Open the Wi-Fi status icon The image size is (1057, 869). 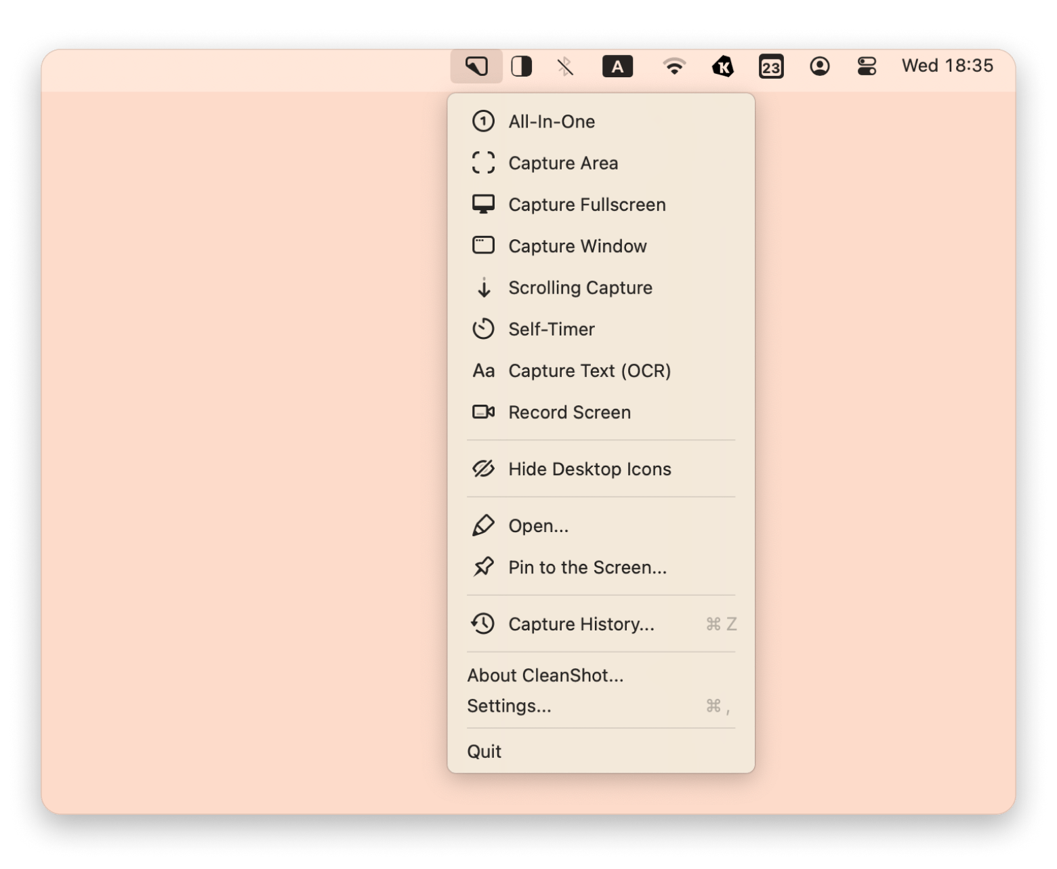coord(673,66)
